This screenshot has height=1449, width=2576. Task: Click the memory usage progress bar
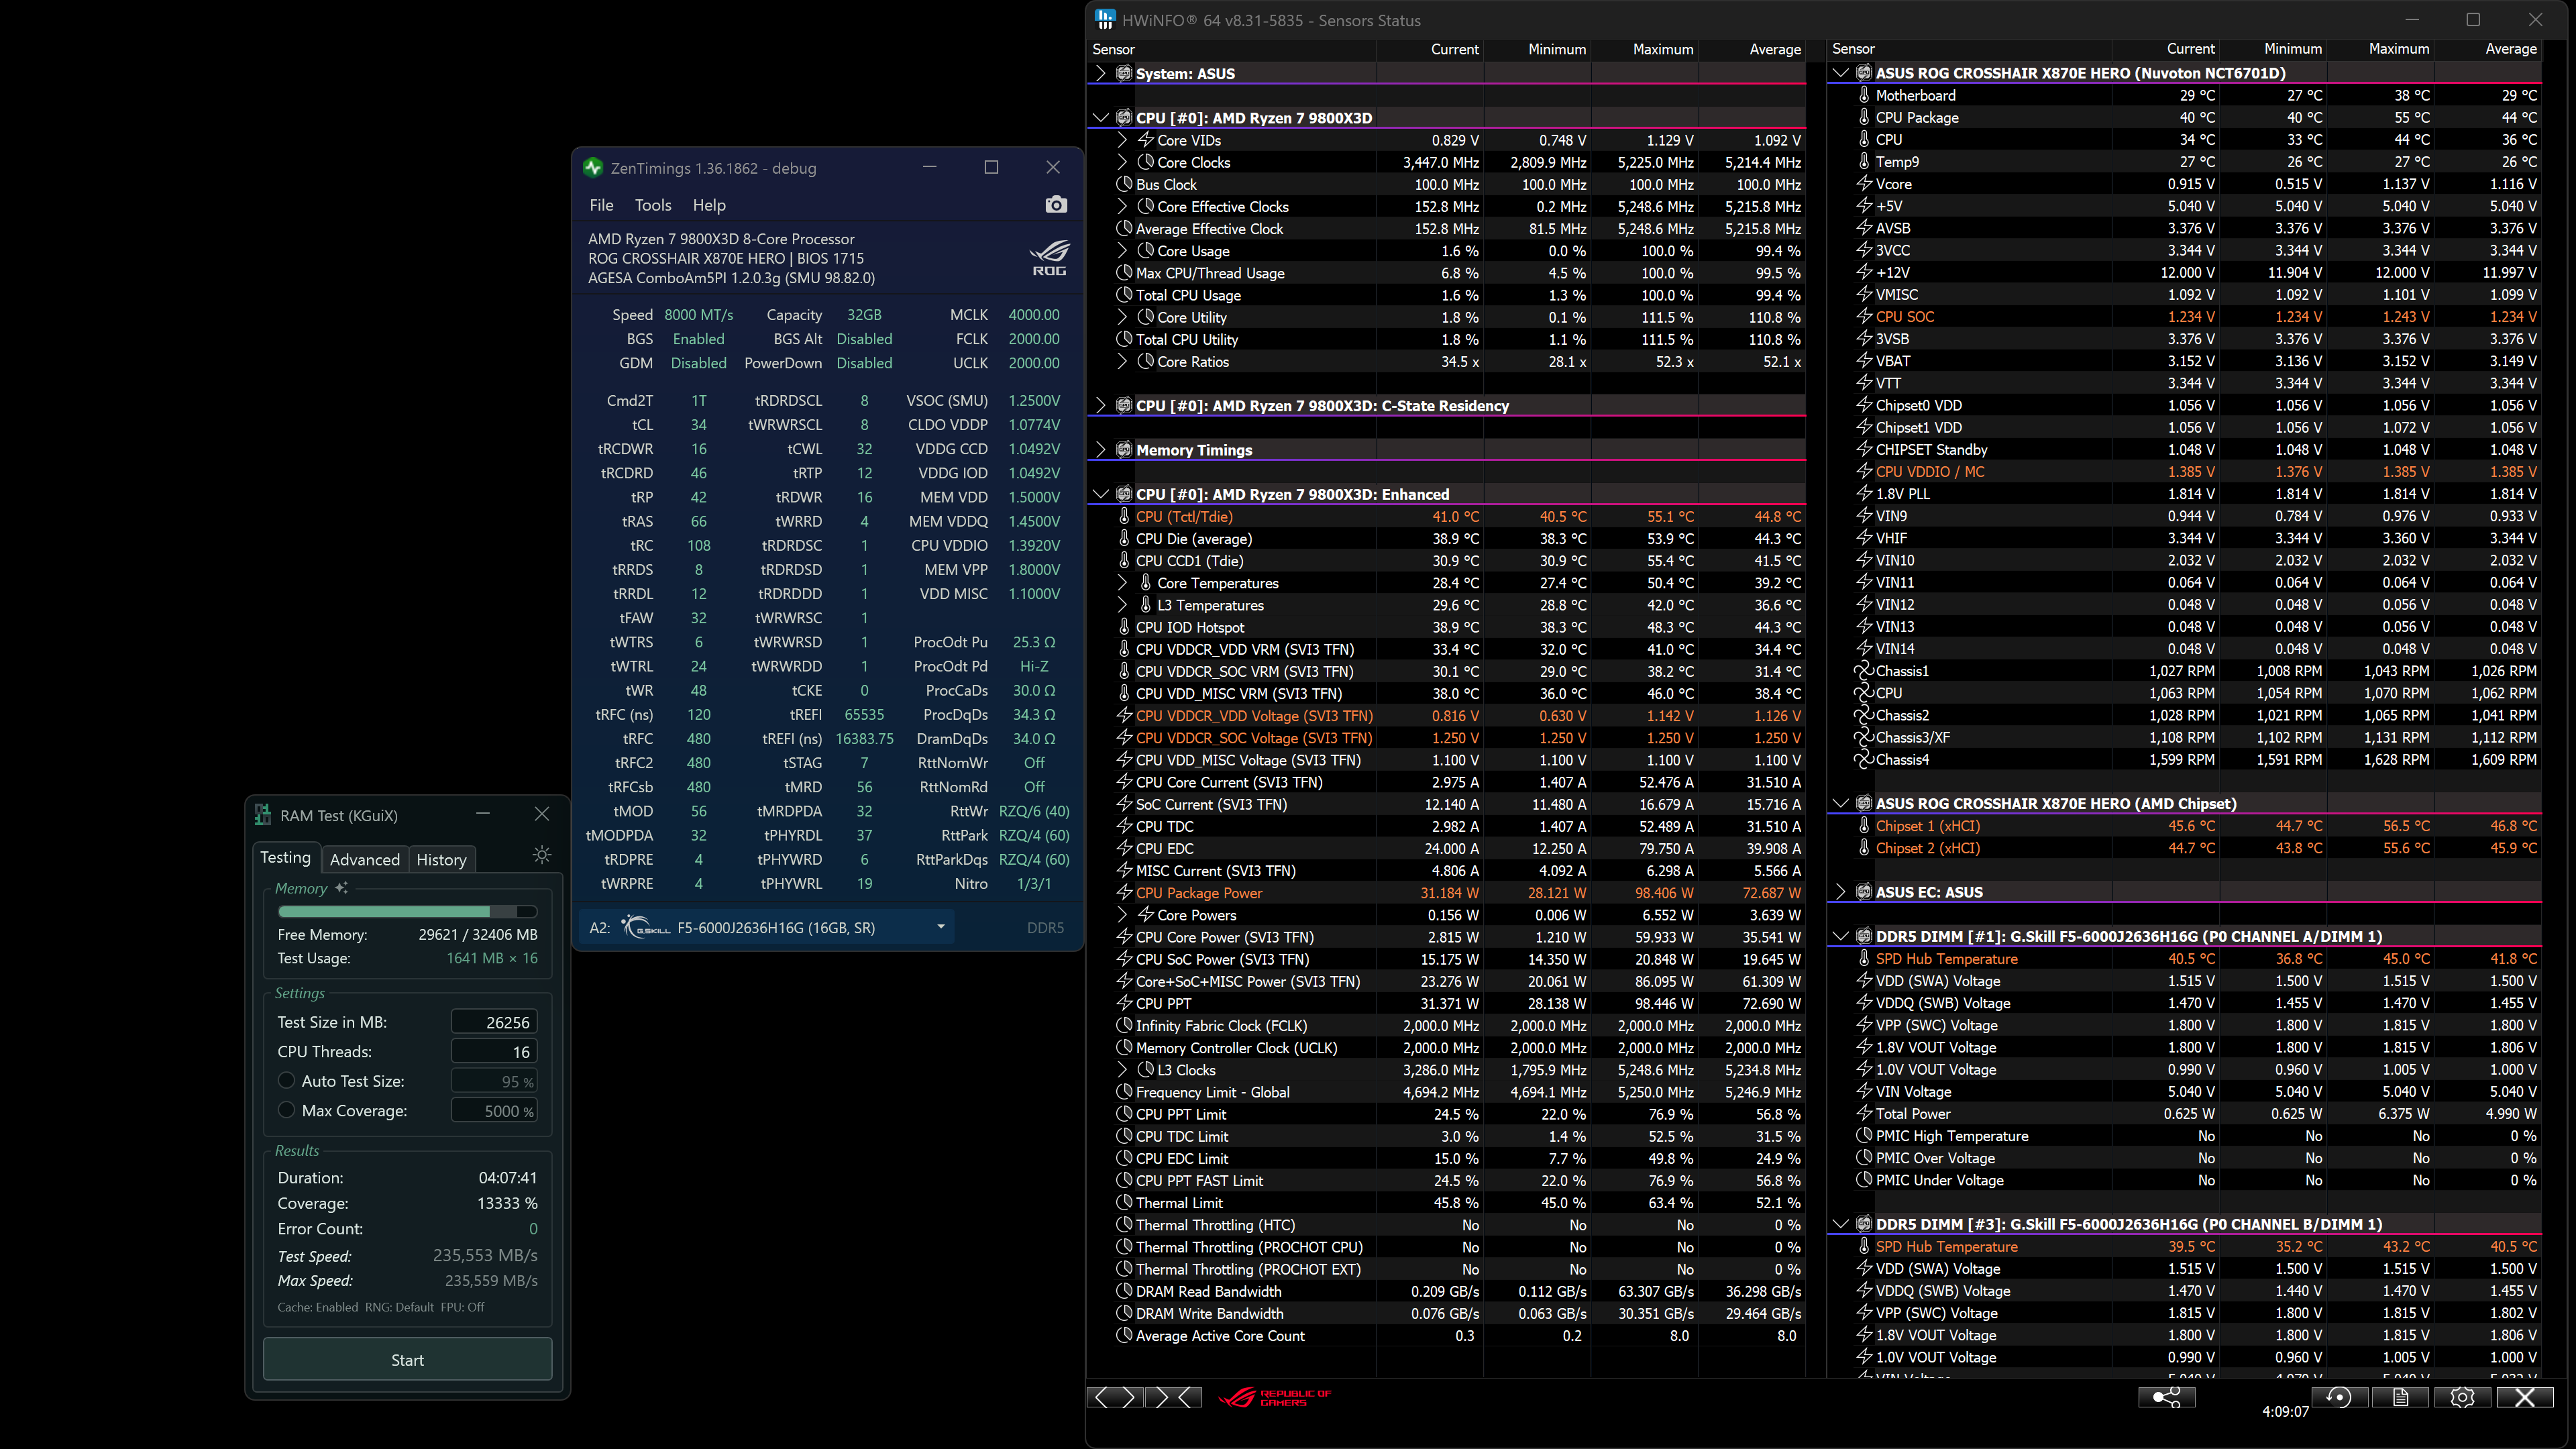click(407, 911)
